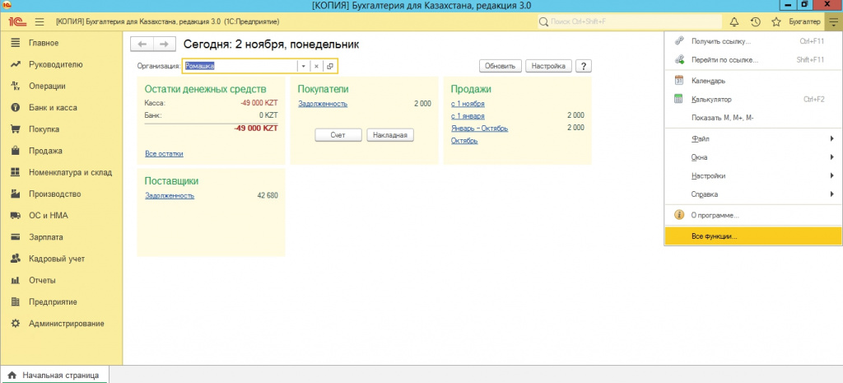843x383 pixels.
Task: Expand the Настройки submenu
Action: [x=753, y=176]
